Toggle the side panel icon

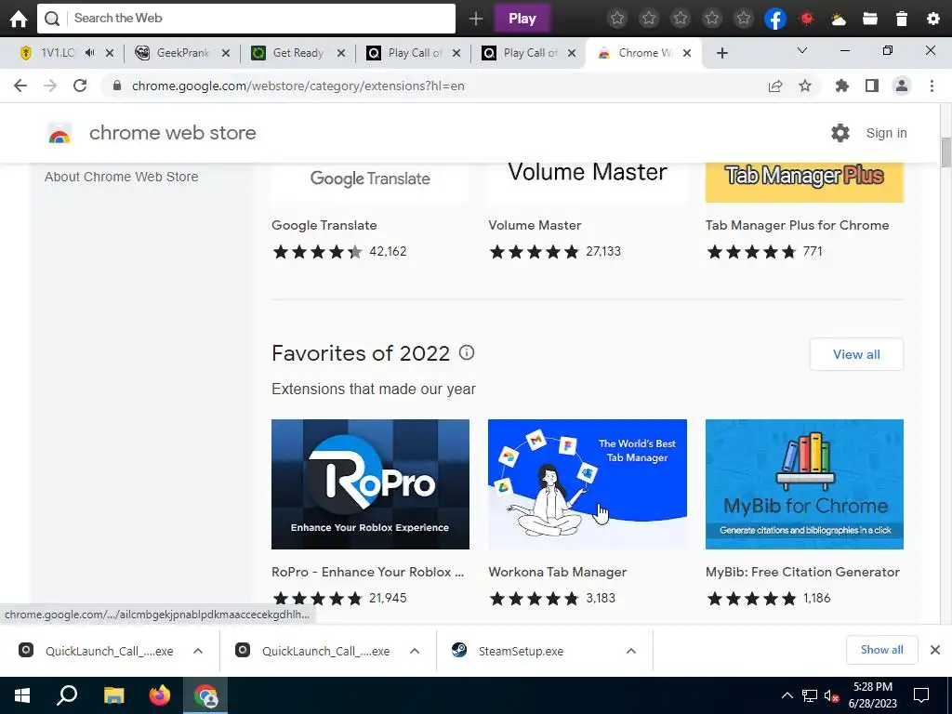(x=872, y=86)
